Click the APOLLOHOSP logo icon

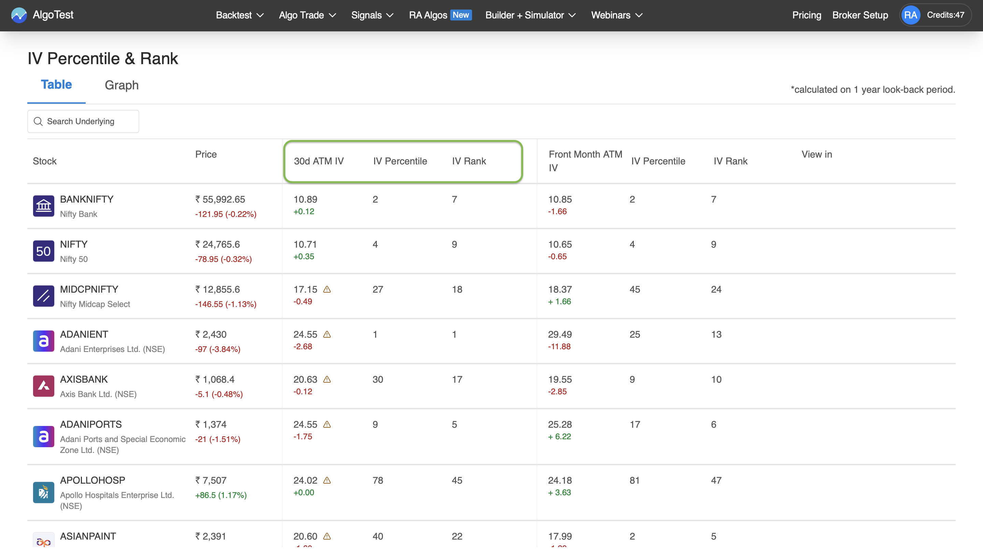pos(43,493)
